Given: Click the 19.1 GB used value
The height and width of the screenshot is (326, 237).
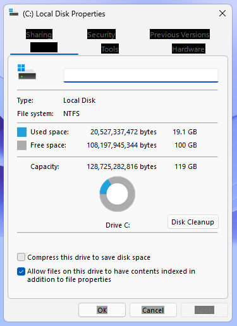Looking at the screenshot, I should (185, 132).
